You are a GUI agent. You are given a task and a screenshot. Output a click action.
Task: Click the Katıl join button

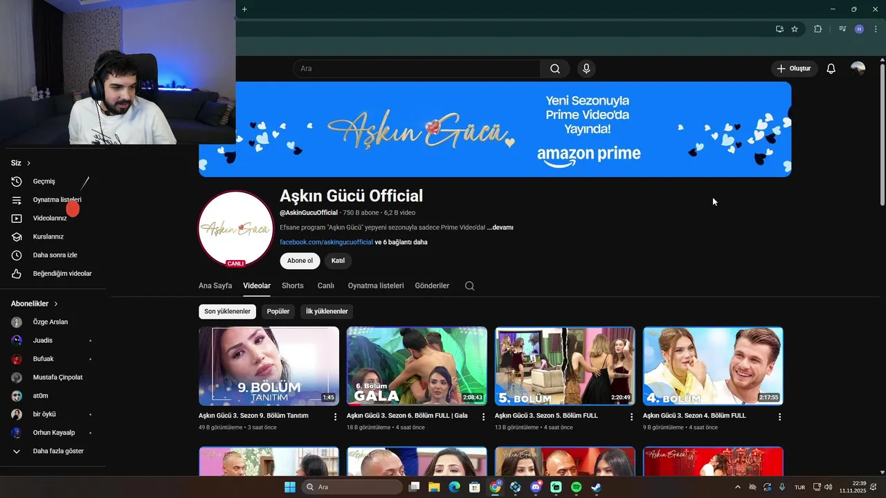338,261
